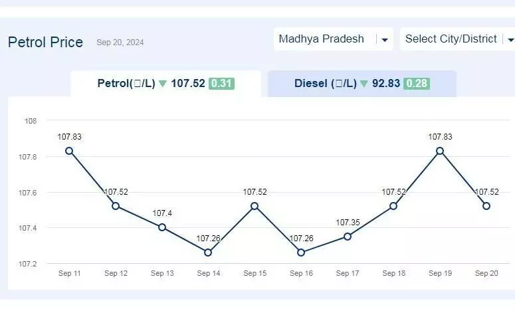Click the green down arrow beside Diesel
Viewport: 515px width, 309px height.
(363, 84)
